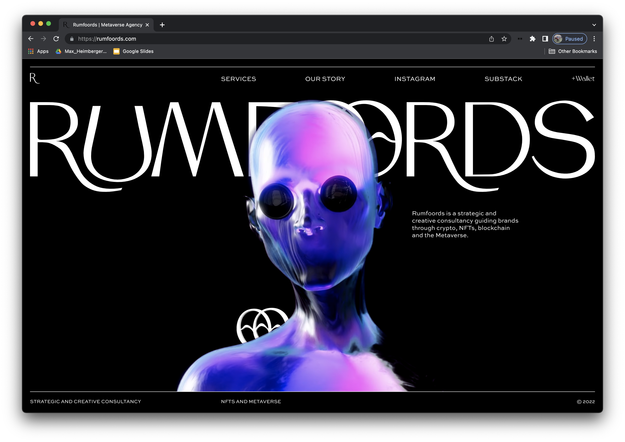
Task: Open the SERVICES nav item
Action: (238, 79)
